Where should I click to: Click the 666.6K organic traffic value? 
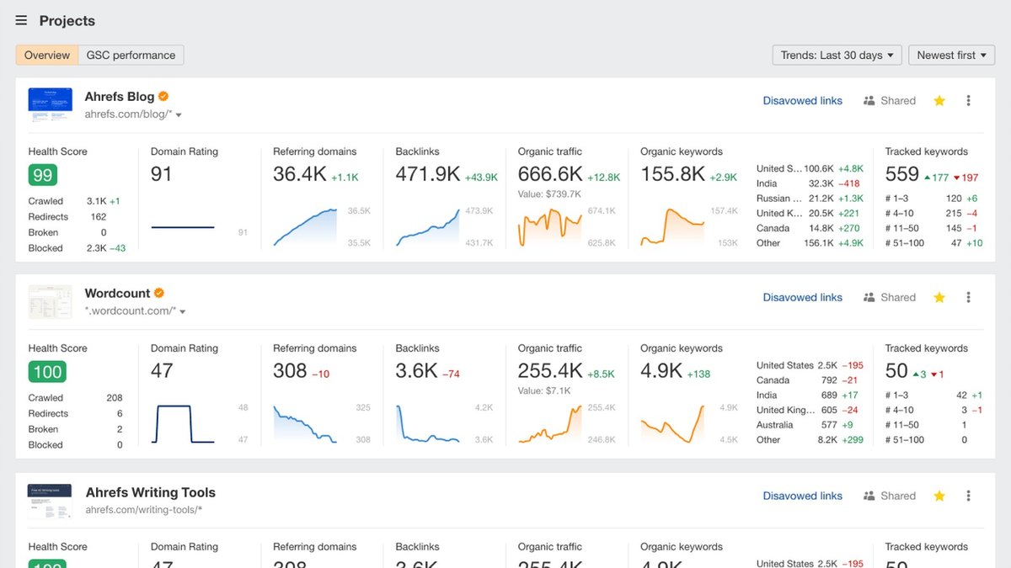tap(550, 174)
